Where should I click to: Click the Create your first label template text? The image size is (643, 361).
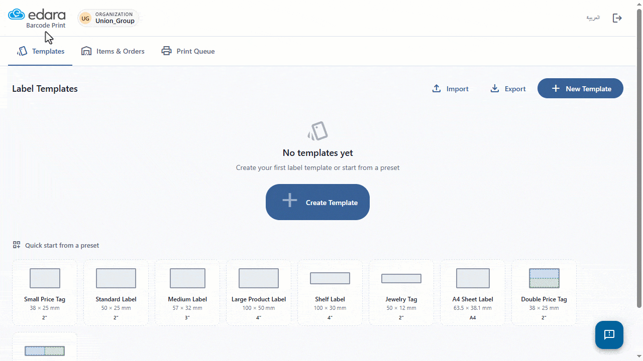[318, 167]
